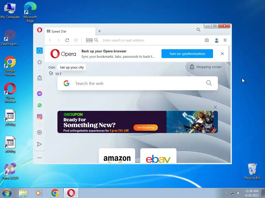The width and height of the screenshot is (265, 198).
Task: Click the Oslo city label
Action: 52,68
